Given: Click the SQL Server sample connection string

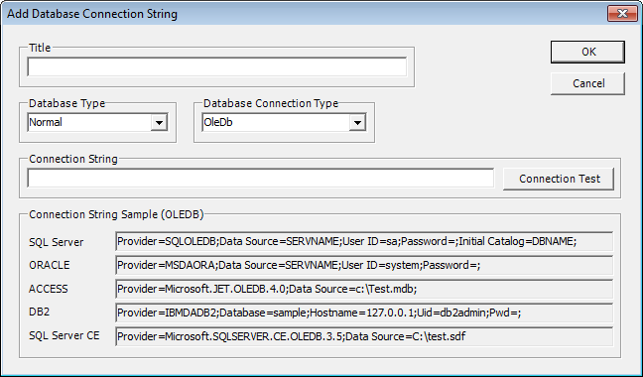Looking at the screenshot, I should [x=364, y=241].
